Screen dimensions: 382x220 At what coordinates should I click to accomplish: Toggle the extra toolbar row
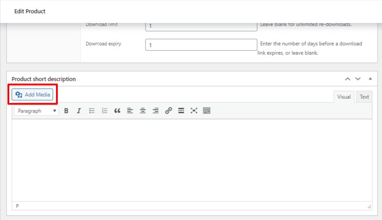206,111
